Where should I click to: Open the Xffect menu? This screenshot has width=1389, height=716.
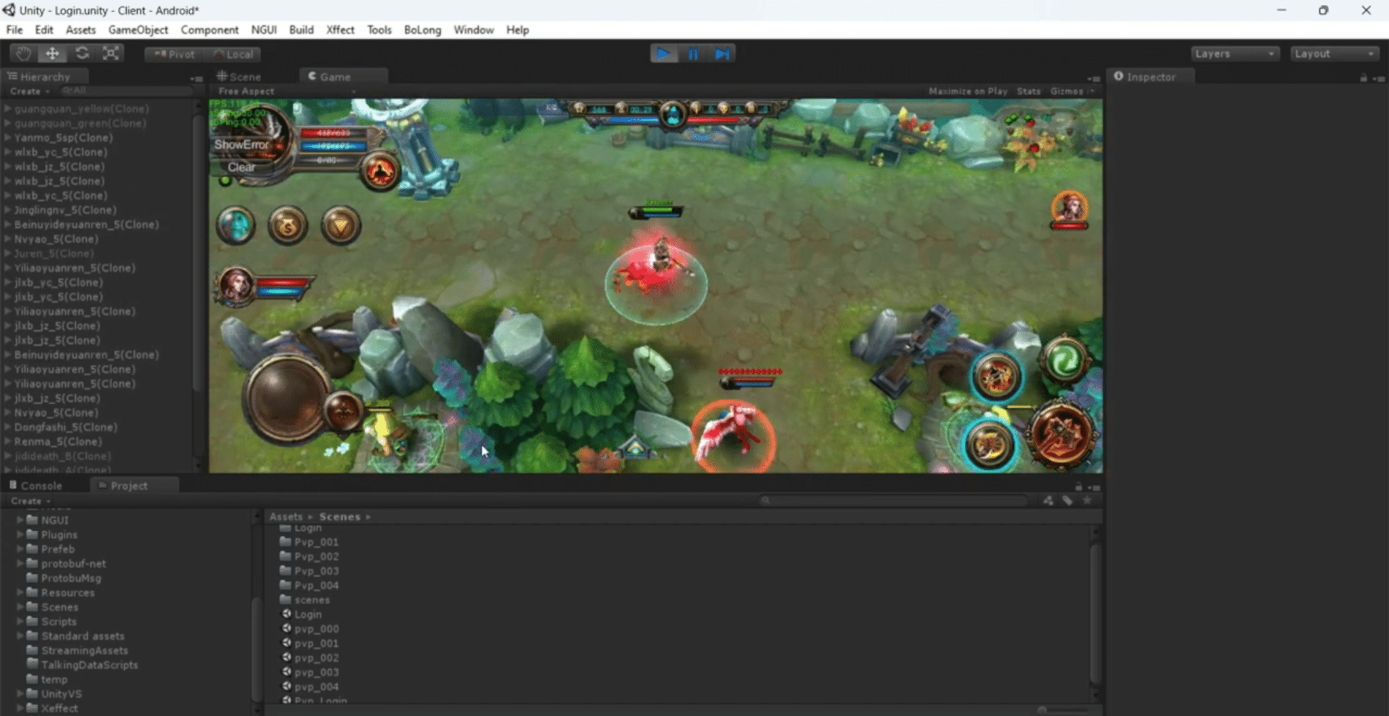[x=340, y=30]
